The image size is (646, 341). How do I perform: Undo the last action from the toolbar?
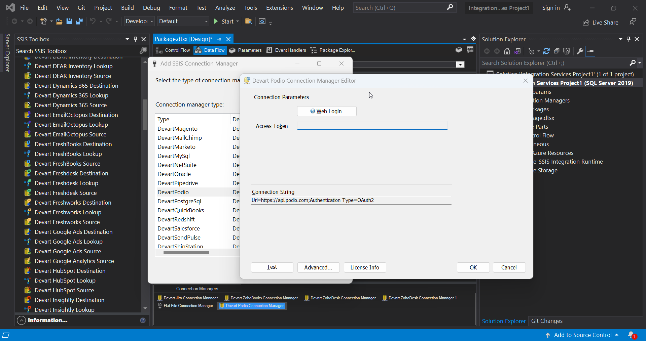pos(93,21)
